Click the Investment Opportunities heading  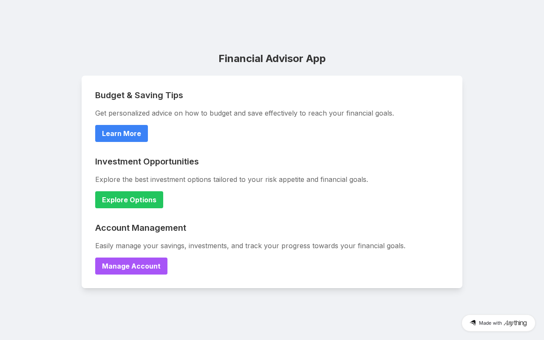click(x=147, y=161)
